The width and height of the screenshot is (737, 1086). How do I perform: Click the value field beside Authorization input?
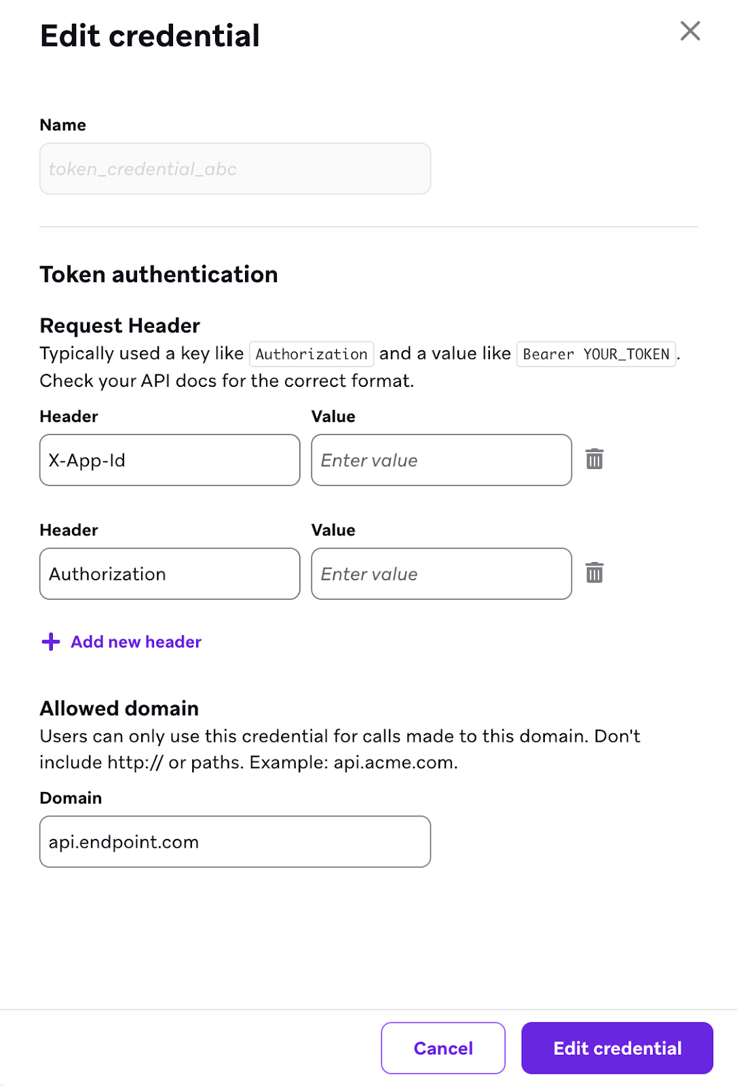click(441, 574)
